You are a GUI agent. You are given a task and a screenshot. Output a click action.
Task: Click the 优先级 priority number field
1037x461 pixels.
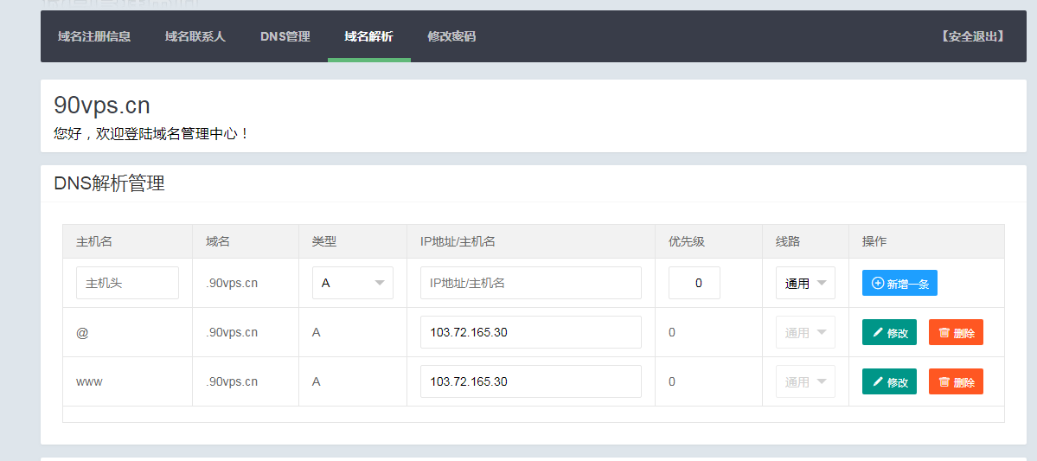(694, 283)
